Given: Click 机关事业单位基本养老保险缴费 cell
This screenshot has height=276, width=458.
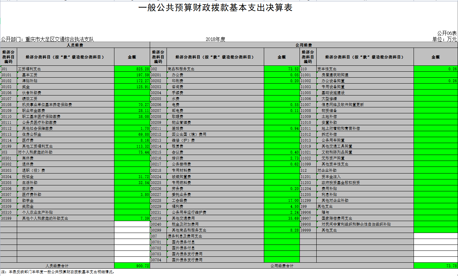Looking at the screenshot, I should pyautogui.click(x=65, y=105).
